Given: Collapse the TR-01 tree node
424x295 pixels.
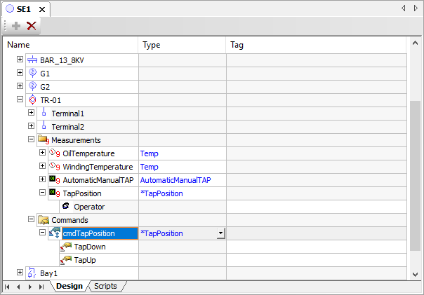Looking at the screenshot, I should [20, 100].
